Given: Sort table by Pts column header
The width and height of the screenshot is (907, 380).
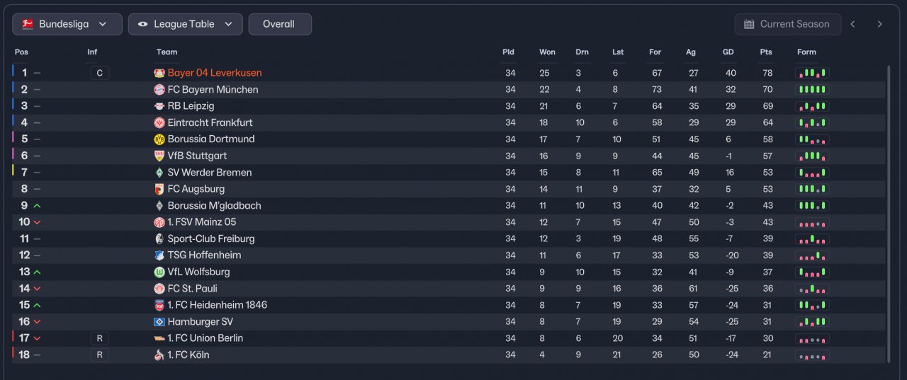Looking at the screenshot, I should 766,52.
